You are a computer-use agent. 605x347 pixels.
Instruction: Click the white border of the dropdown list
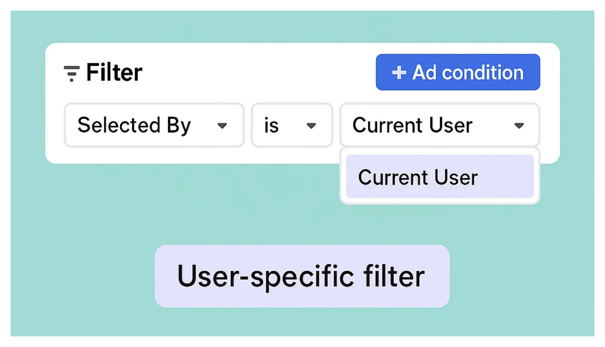439,201
